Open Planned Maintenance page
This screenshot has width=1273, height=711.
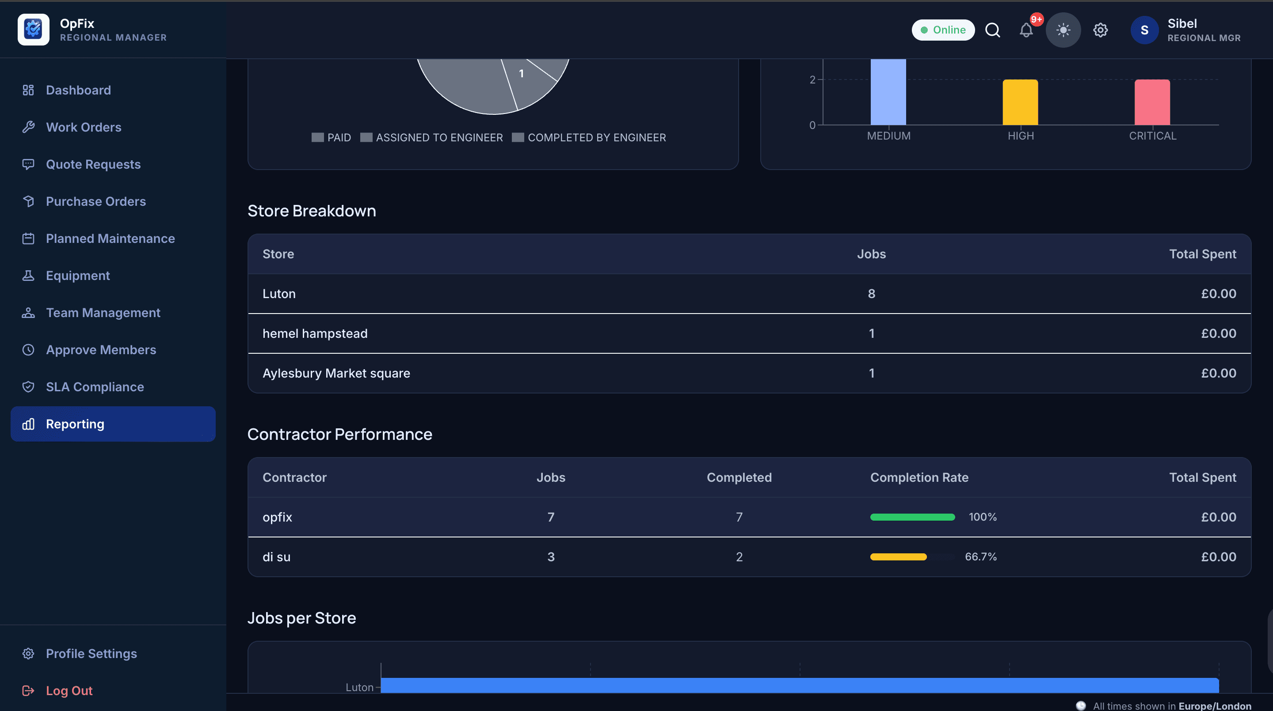113,238
